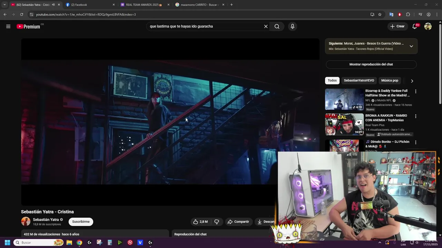Open File Explorer from taskbar
The image size is (442, 248).
[69, 242]
